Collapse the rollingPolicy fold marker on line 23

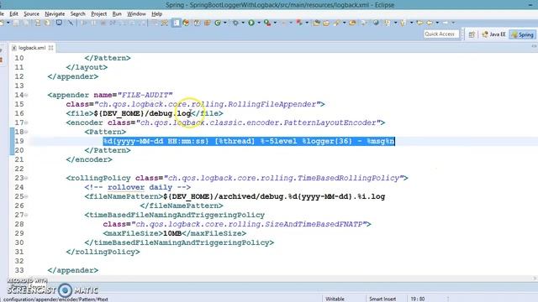tap(26, 178)
